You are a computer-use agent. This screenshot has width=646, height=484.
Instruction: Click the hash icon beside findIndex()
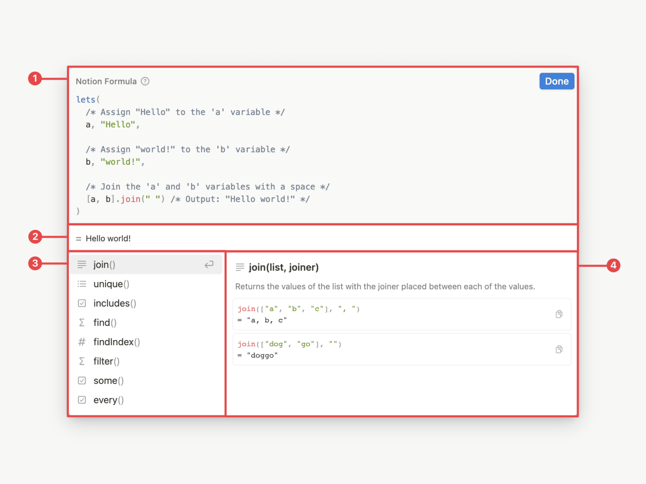(82, 342)
